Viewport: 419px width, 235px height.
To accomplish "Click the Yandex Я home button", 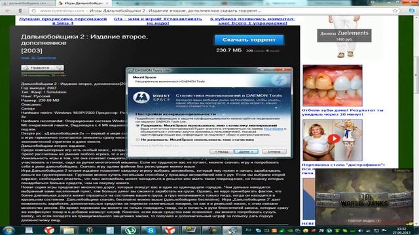I will point(20,11).
